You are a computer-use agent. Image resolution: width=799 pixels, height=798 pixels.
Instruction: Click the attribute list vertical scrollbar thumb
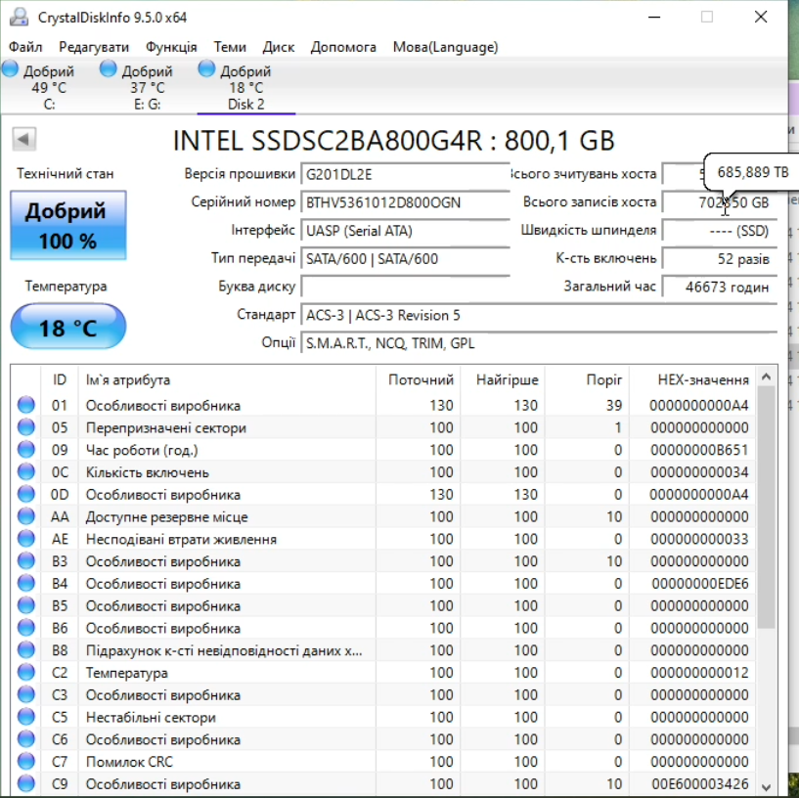coord(766,507)
